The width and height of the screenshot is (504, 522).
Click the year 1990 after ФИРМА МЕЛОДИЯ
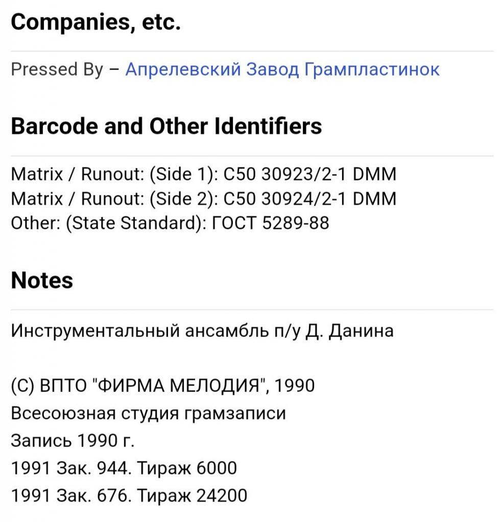[x=295, y=386]
